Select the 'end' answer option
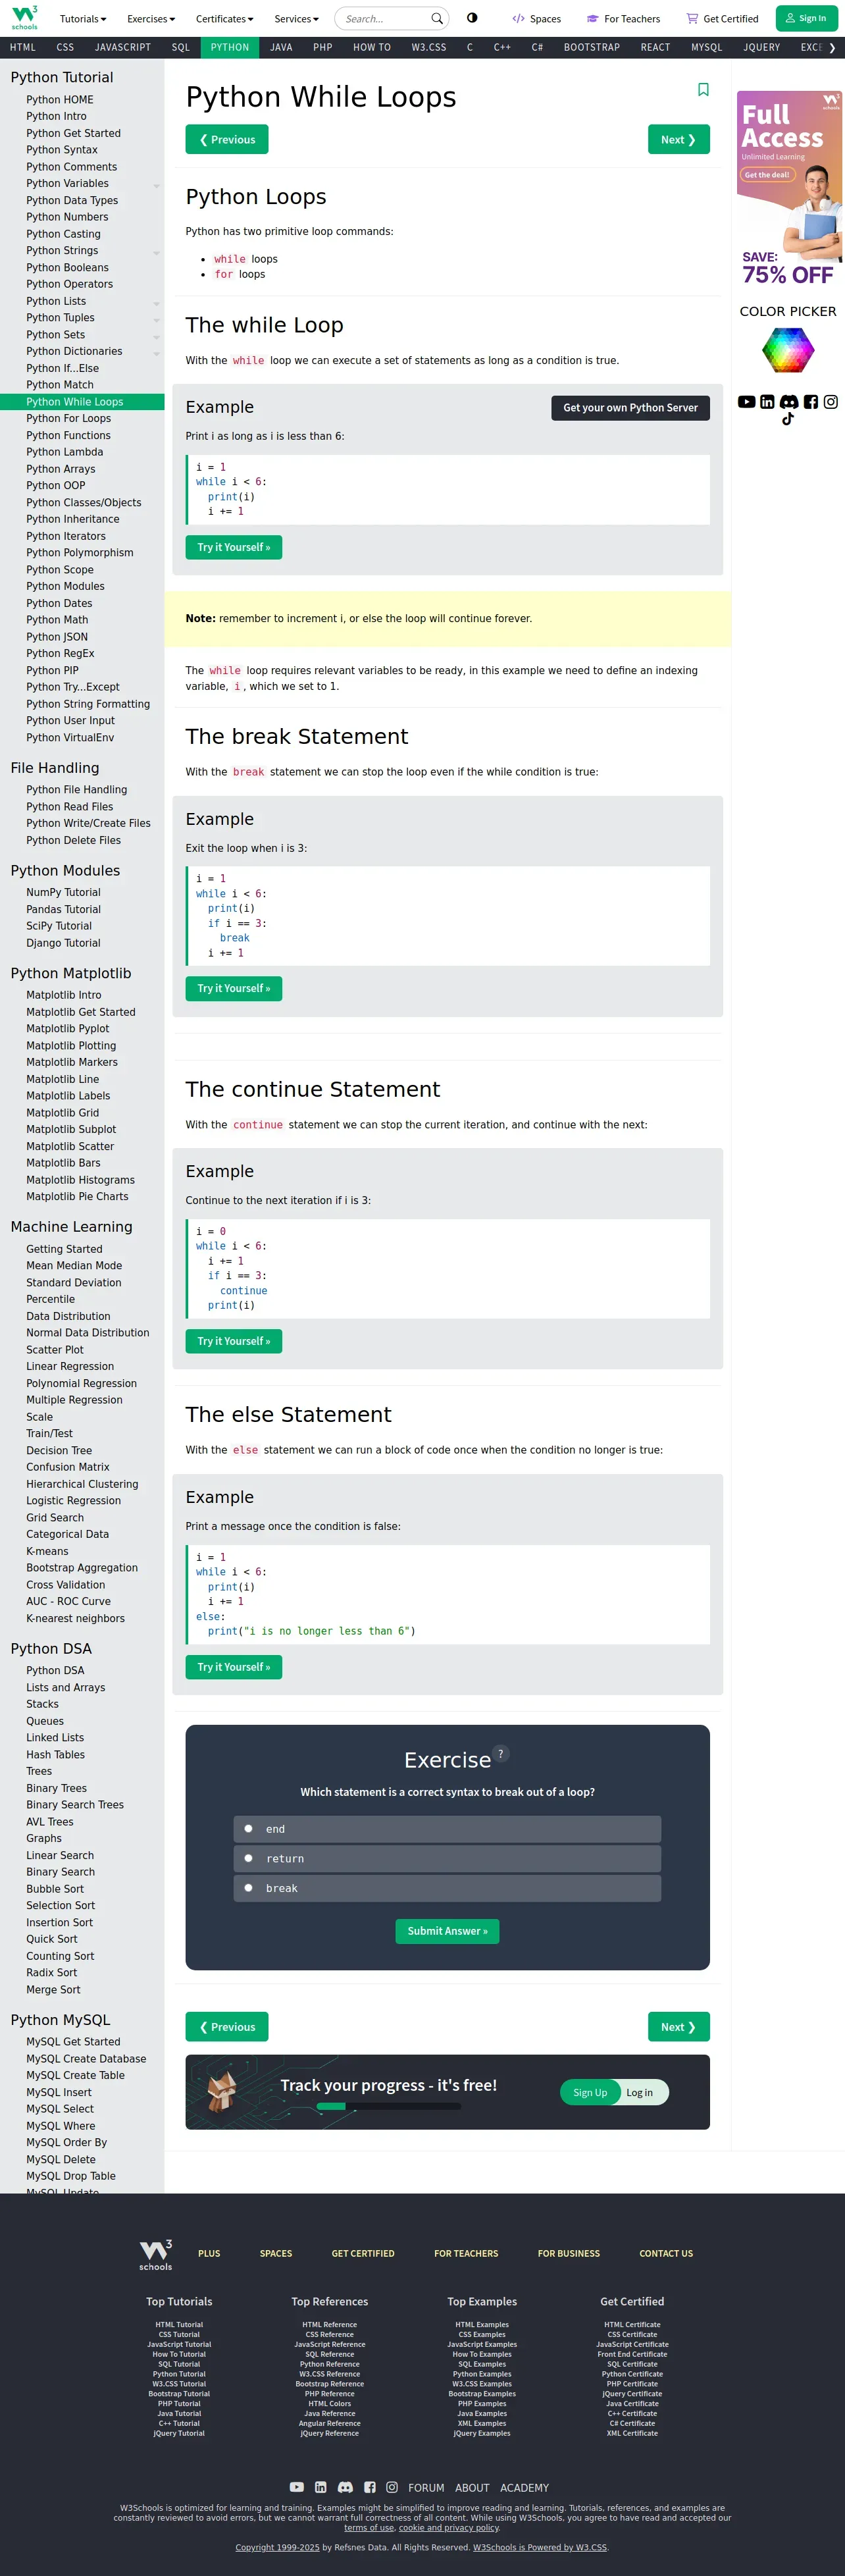 [x=447, y=1829]
